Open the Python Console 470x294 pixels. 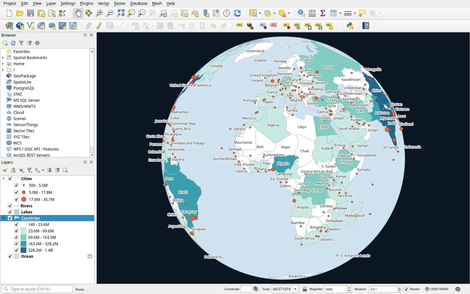pyautogui.click(x=350, y=26)
